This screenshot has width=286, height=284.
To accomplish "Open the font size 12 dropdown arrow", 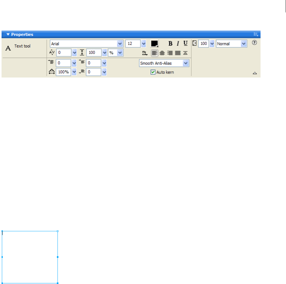I will coord(143,44).
